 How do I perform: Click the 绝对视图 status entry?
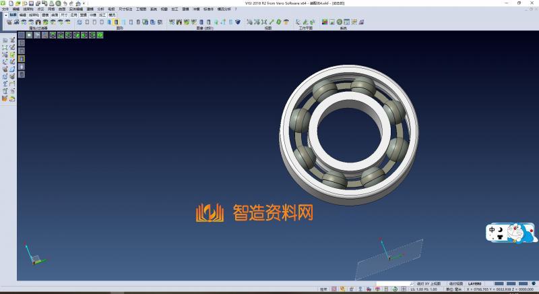[456, 284]
